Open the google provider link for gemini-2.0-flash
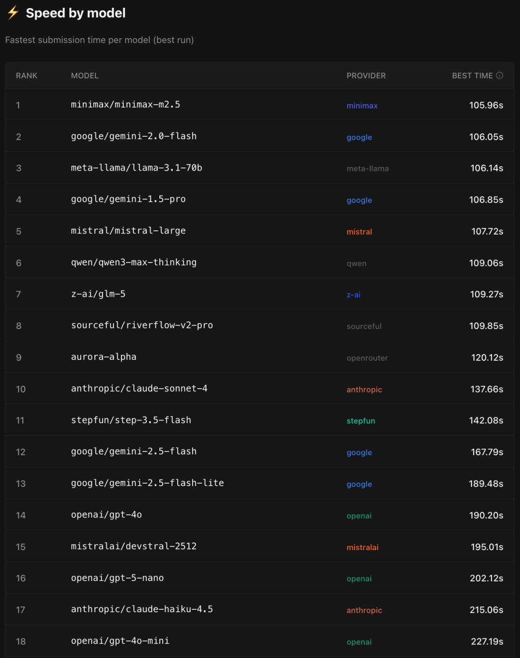Screen dimensions: 520x658 359,137
